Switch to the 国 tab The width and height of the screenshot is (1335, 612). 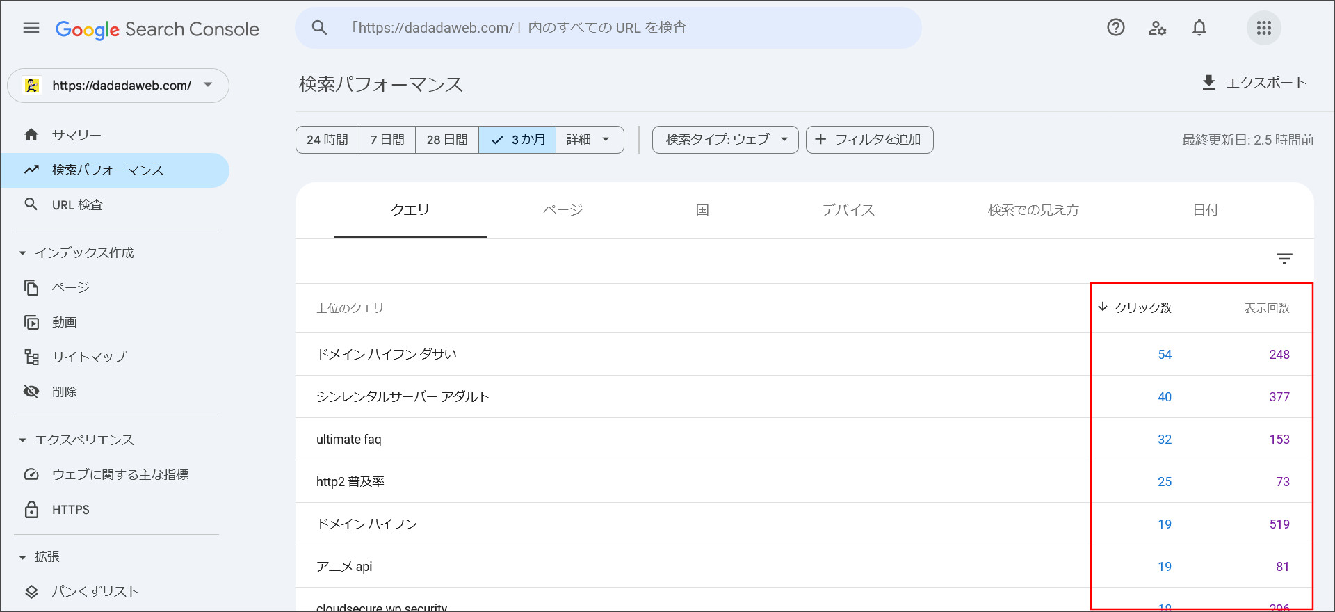[x=702, y=210]
